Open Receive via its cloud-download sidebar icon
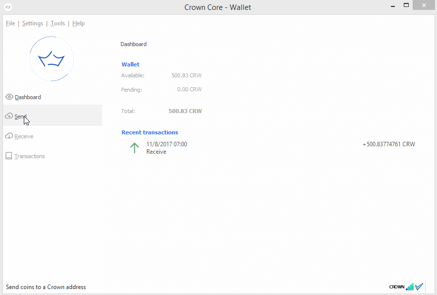Viewport: 437px width, 295px height. [9, 136]
